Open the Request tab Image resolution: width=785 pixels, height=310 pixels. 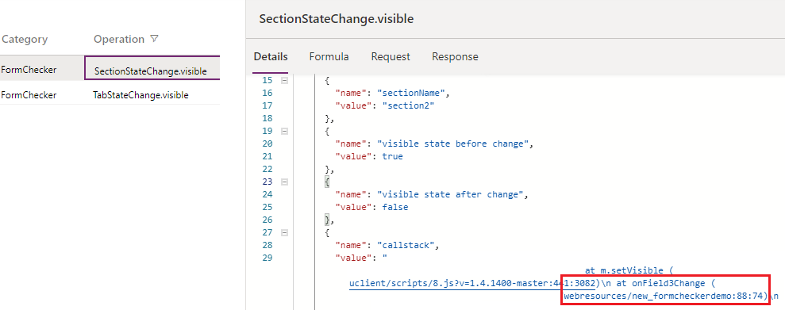click(391, 57)
